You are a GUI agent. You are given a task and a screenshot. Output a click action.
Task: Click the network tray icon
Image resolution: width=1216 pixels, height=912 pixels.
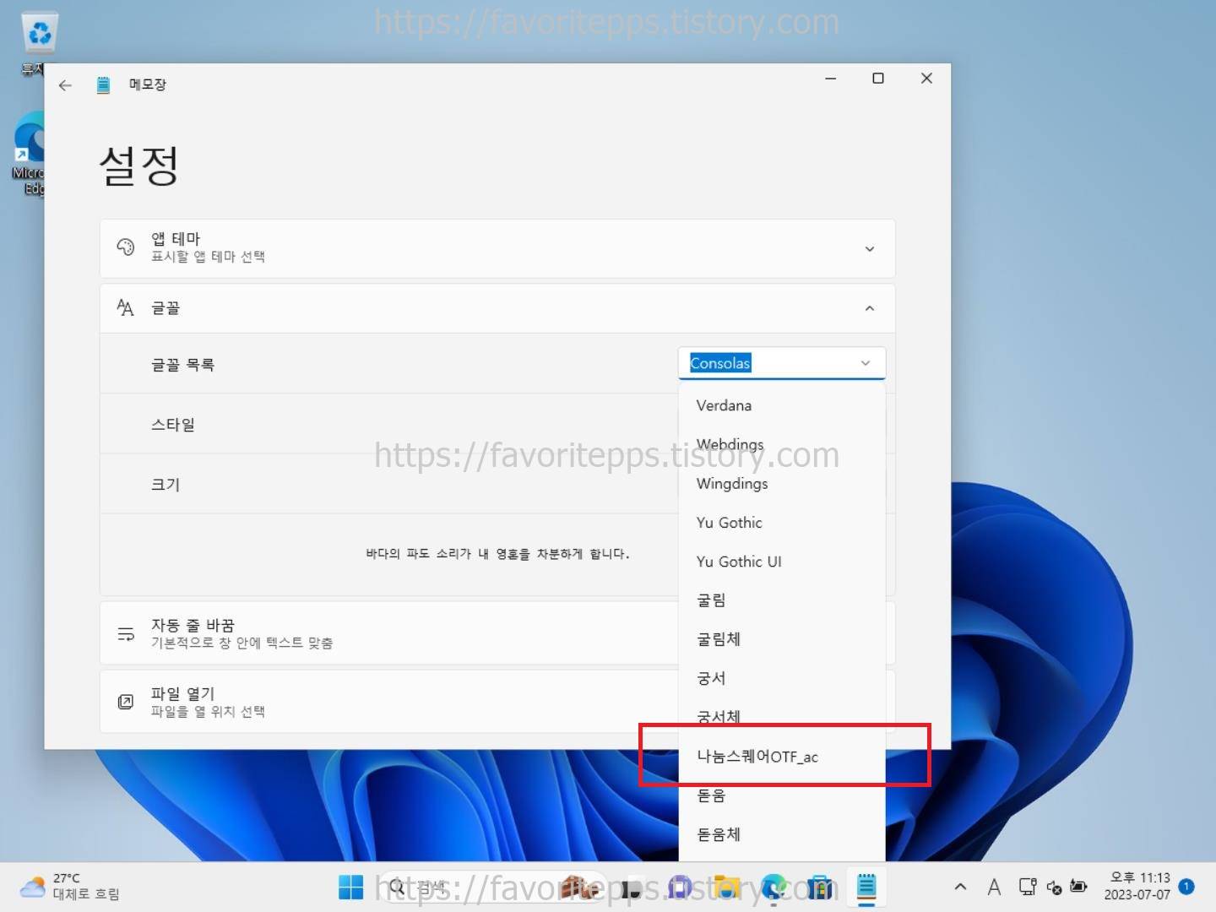[x=1028, y=888]
